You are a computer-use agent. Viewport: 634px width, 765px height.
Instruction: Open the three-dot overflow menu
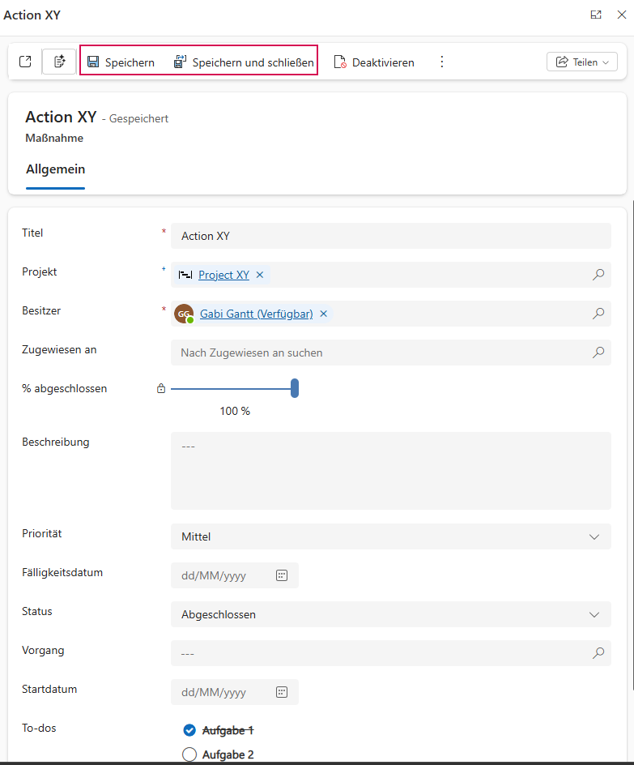coord(441,62)
